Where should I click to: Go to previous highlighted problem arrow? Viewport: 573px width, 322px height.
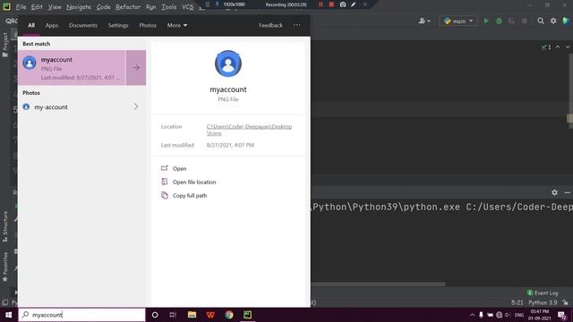click(x=557, y=47)
